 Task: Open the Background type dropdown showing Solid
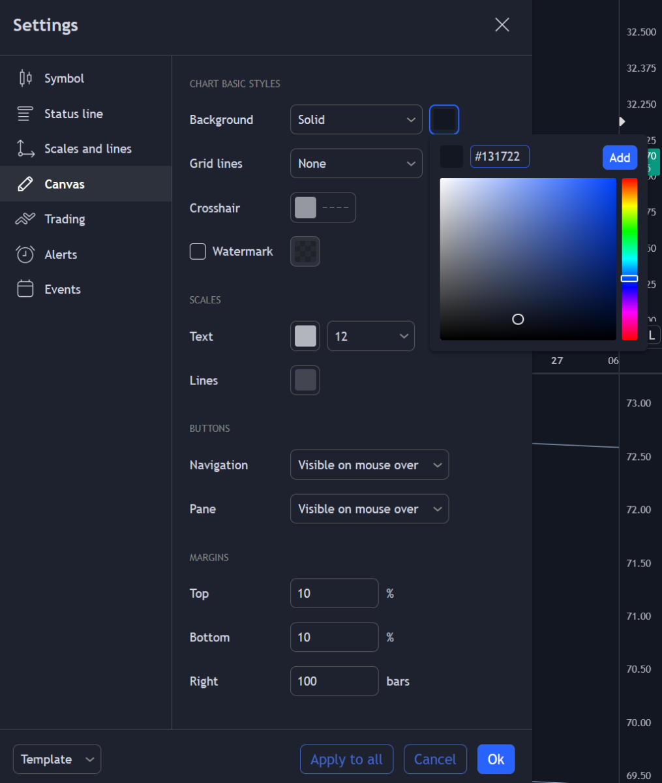356,119
